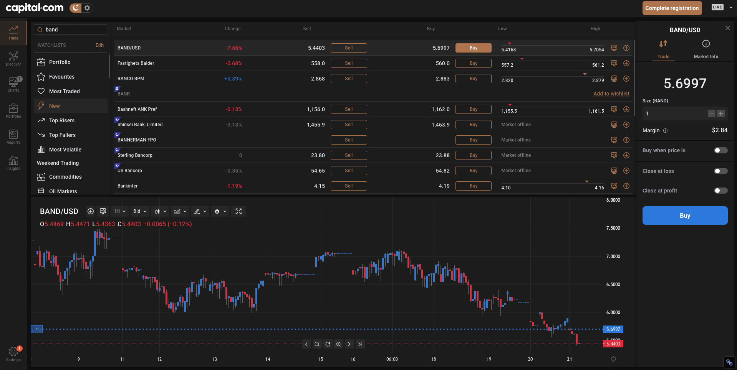
Task: Zoom in the chart
Action: click(338, 344)
